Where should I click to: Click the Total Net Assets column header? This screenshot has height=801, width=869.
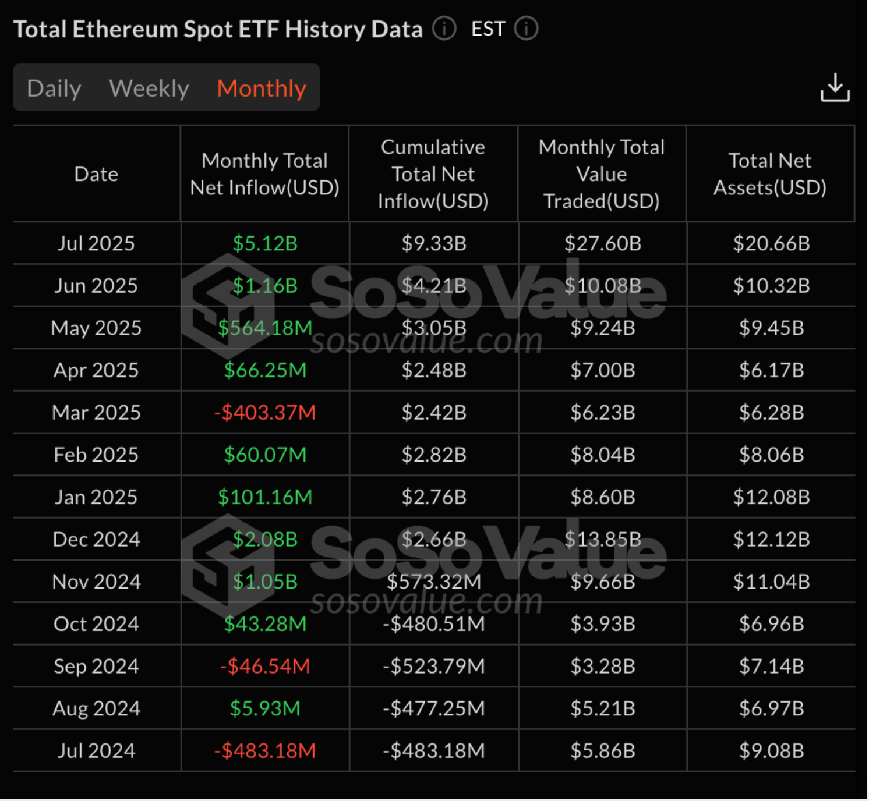[x=770, y=174]
